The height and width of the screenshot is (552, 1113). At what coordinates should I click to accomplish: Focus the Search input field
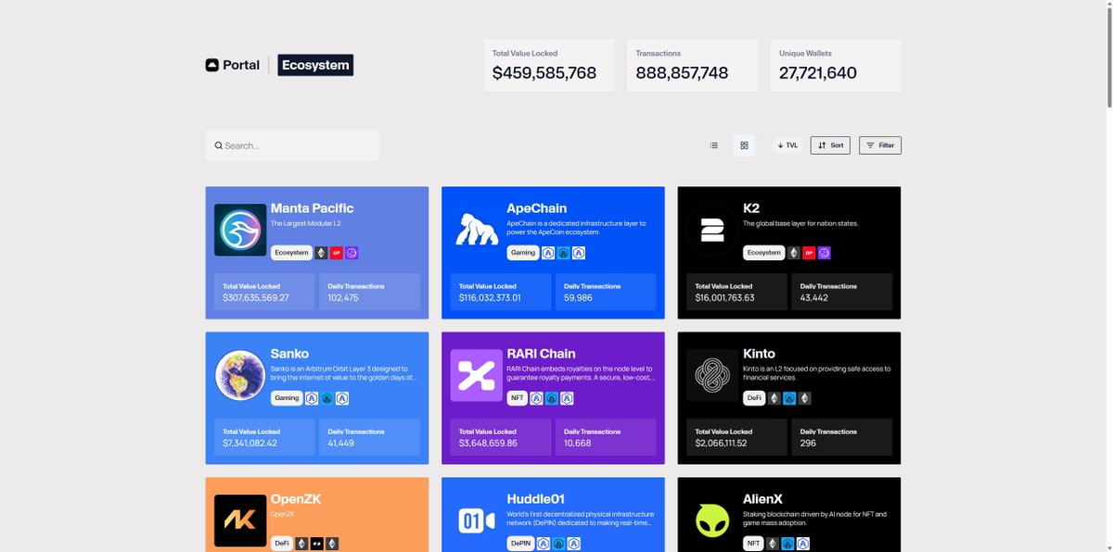click(x=292, y=145)
